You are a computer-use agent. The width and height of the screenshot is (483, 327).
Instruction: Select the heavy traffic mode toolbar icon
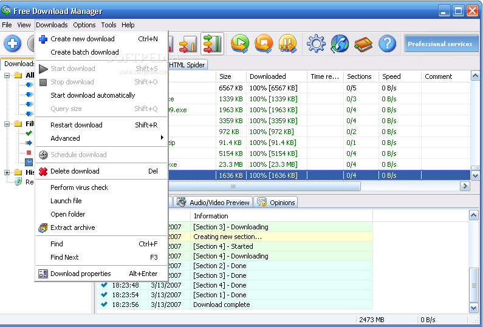tap(212, 44)
